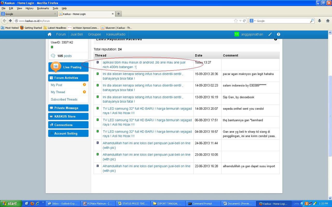Open search engine dropdown arrow
The image size is (332, 207).
click(255, 21)
